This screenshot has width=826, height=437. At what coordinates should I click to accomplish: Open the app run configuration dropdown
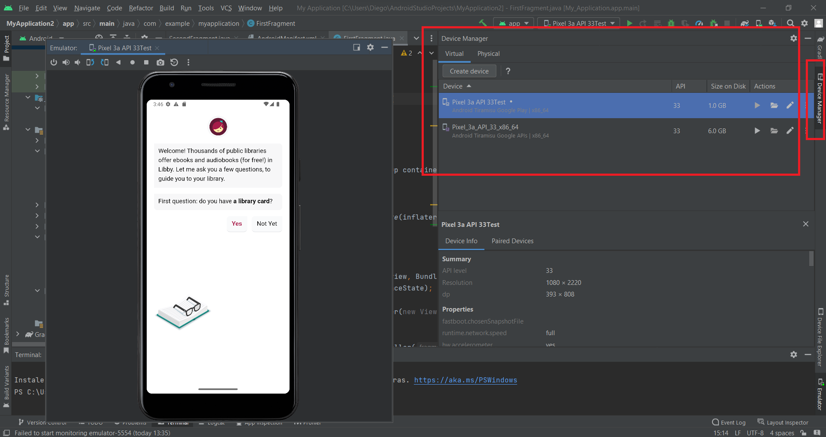(514, 23)
